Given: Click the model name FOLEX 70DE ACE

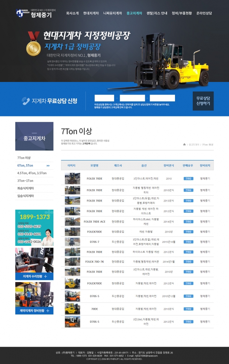Looking at the screenshot, I should click(x=95, y=222).
